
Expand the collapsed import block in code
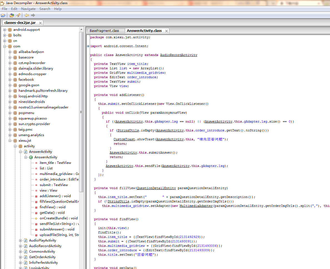tap(88, 46)
